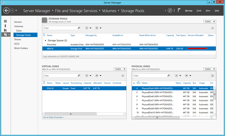Viewport: 225px width, 136px height.
Task: Click the Storage Pools filter field
Action: (x=60, y=28)
